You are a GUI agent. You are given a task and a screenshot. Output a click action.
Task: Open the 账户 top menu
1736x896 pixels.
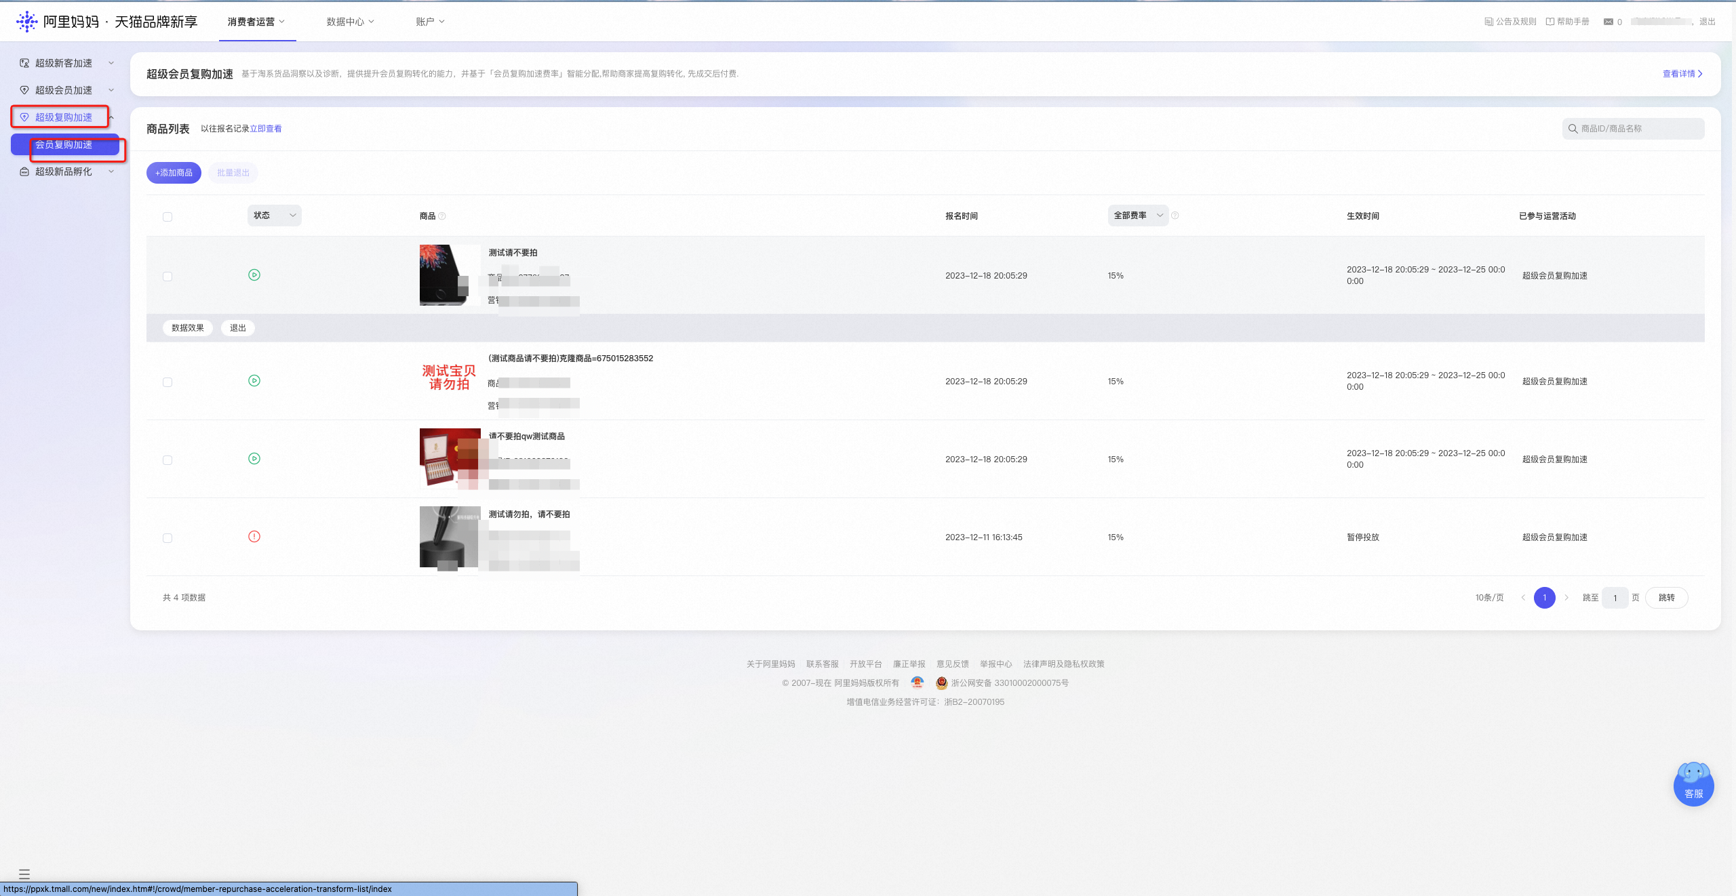click(430, 22)
